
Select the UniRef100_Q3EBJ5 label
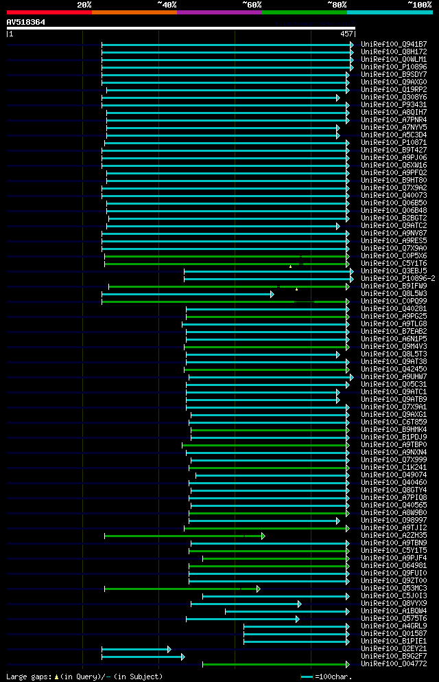tap(394, 271)
